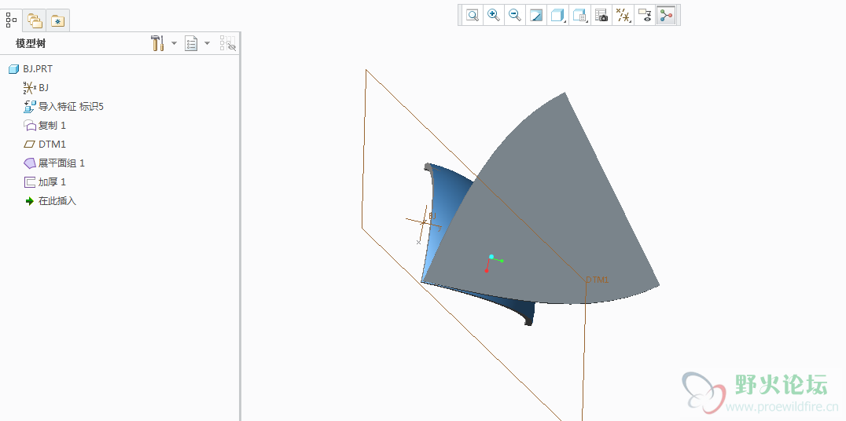Click the flatten quilt icon in tree
This screenshot has width=846, height=421.
coord(30,163)
